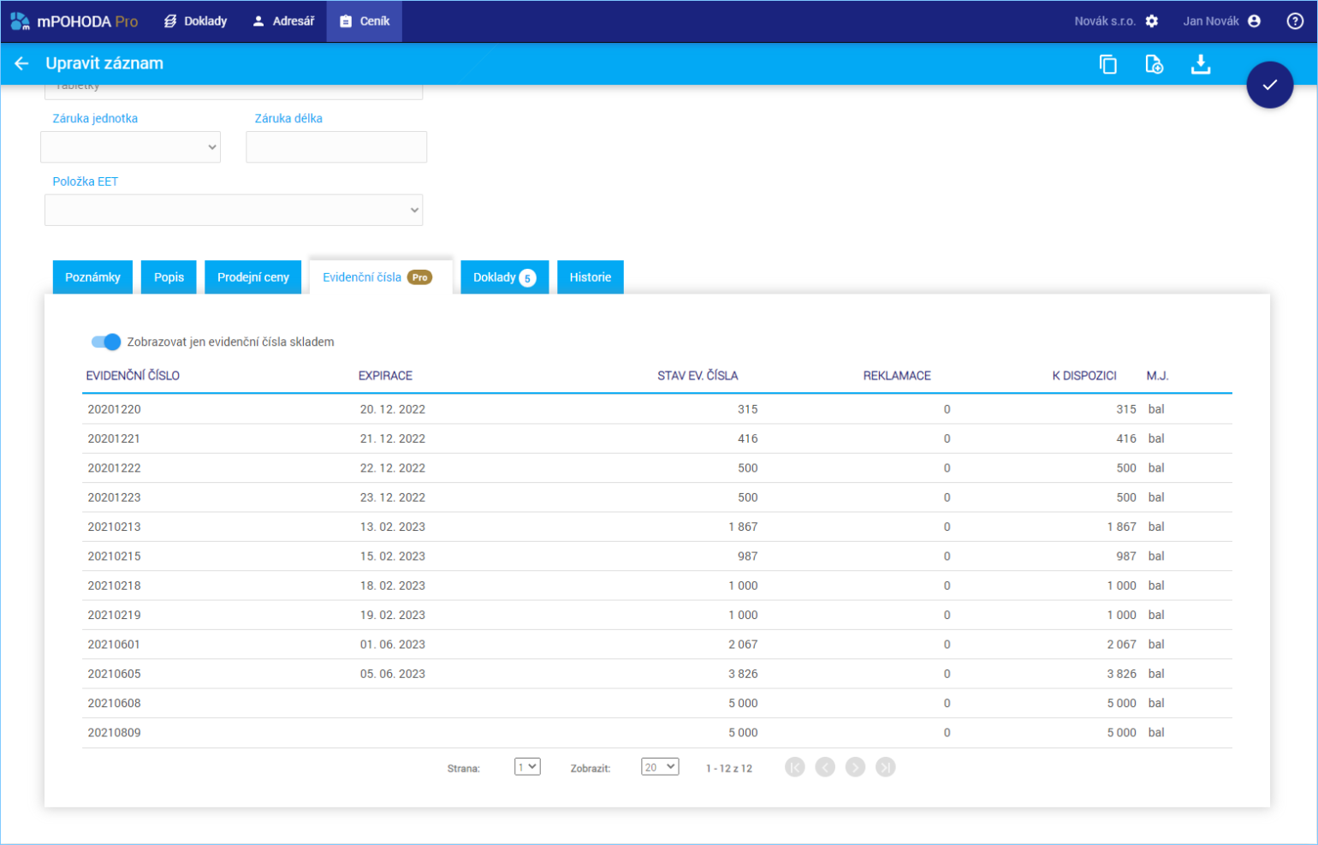Go to previous page pagination icon

825,767
